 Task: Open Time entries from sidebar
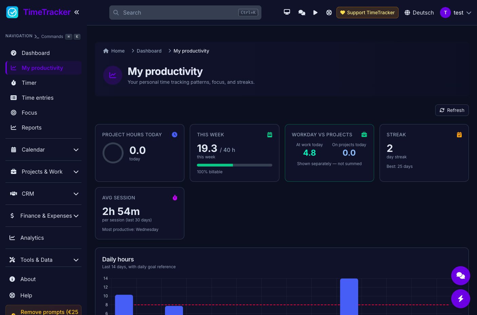pyautogui.click(x=43, y=98)
